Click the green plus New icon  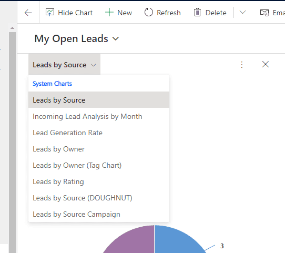pos(109,13)
